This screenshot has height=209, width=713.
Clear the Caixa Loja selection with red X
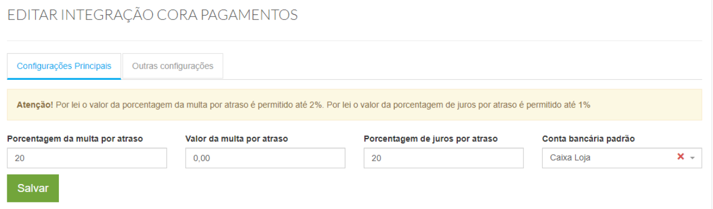tap(680, 157)
